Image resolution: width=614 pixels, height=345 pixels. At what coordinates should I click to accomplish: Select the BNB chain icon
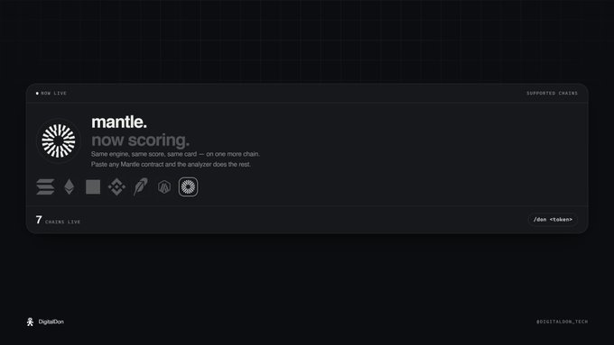coord(116,186)
